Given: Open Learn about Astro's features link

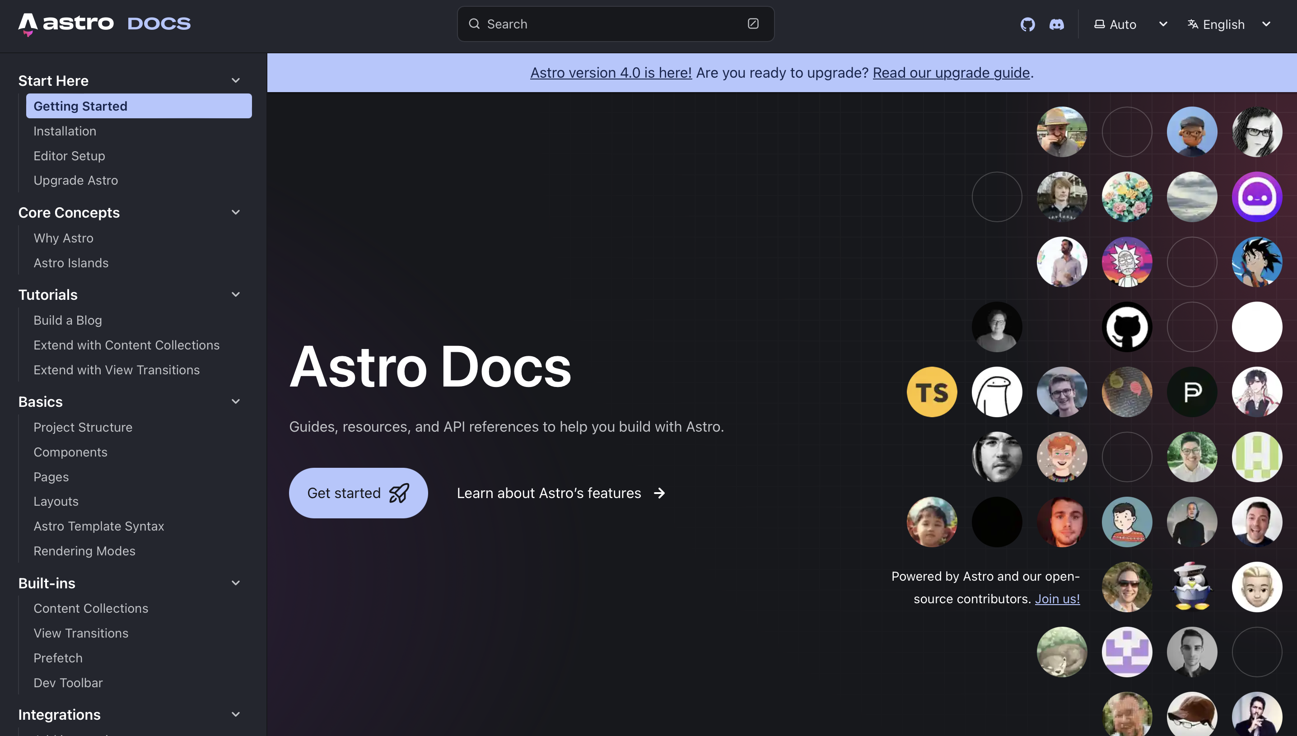Looking at the screenshot, I should click(561, 493).
